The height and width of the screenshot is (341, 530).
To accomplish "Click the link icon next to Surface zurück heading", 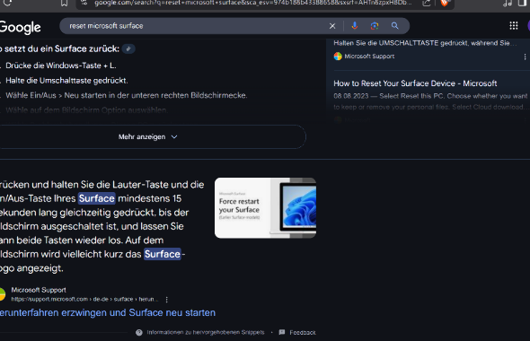I will [128, 49].
